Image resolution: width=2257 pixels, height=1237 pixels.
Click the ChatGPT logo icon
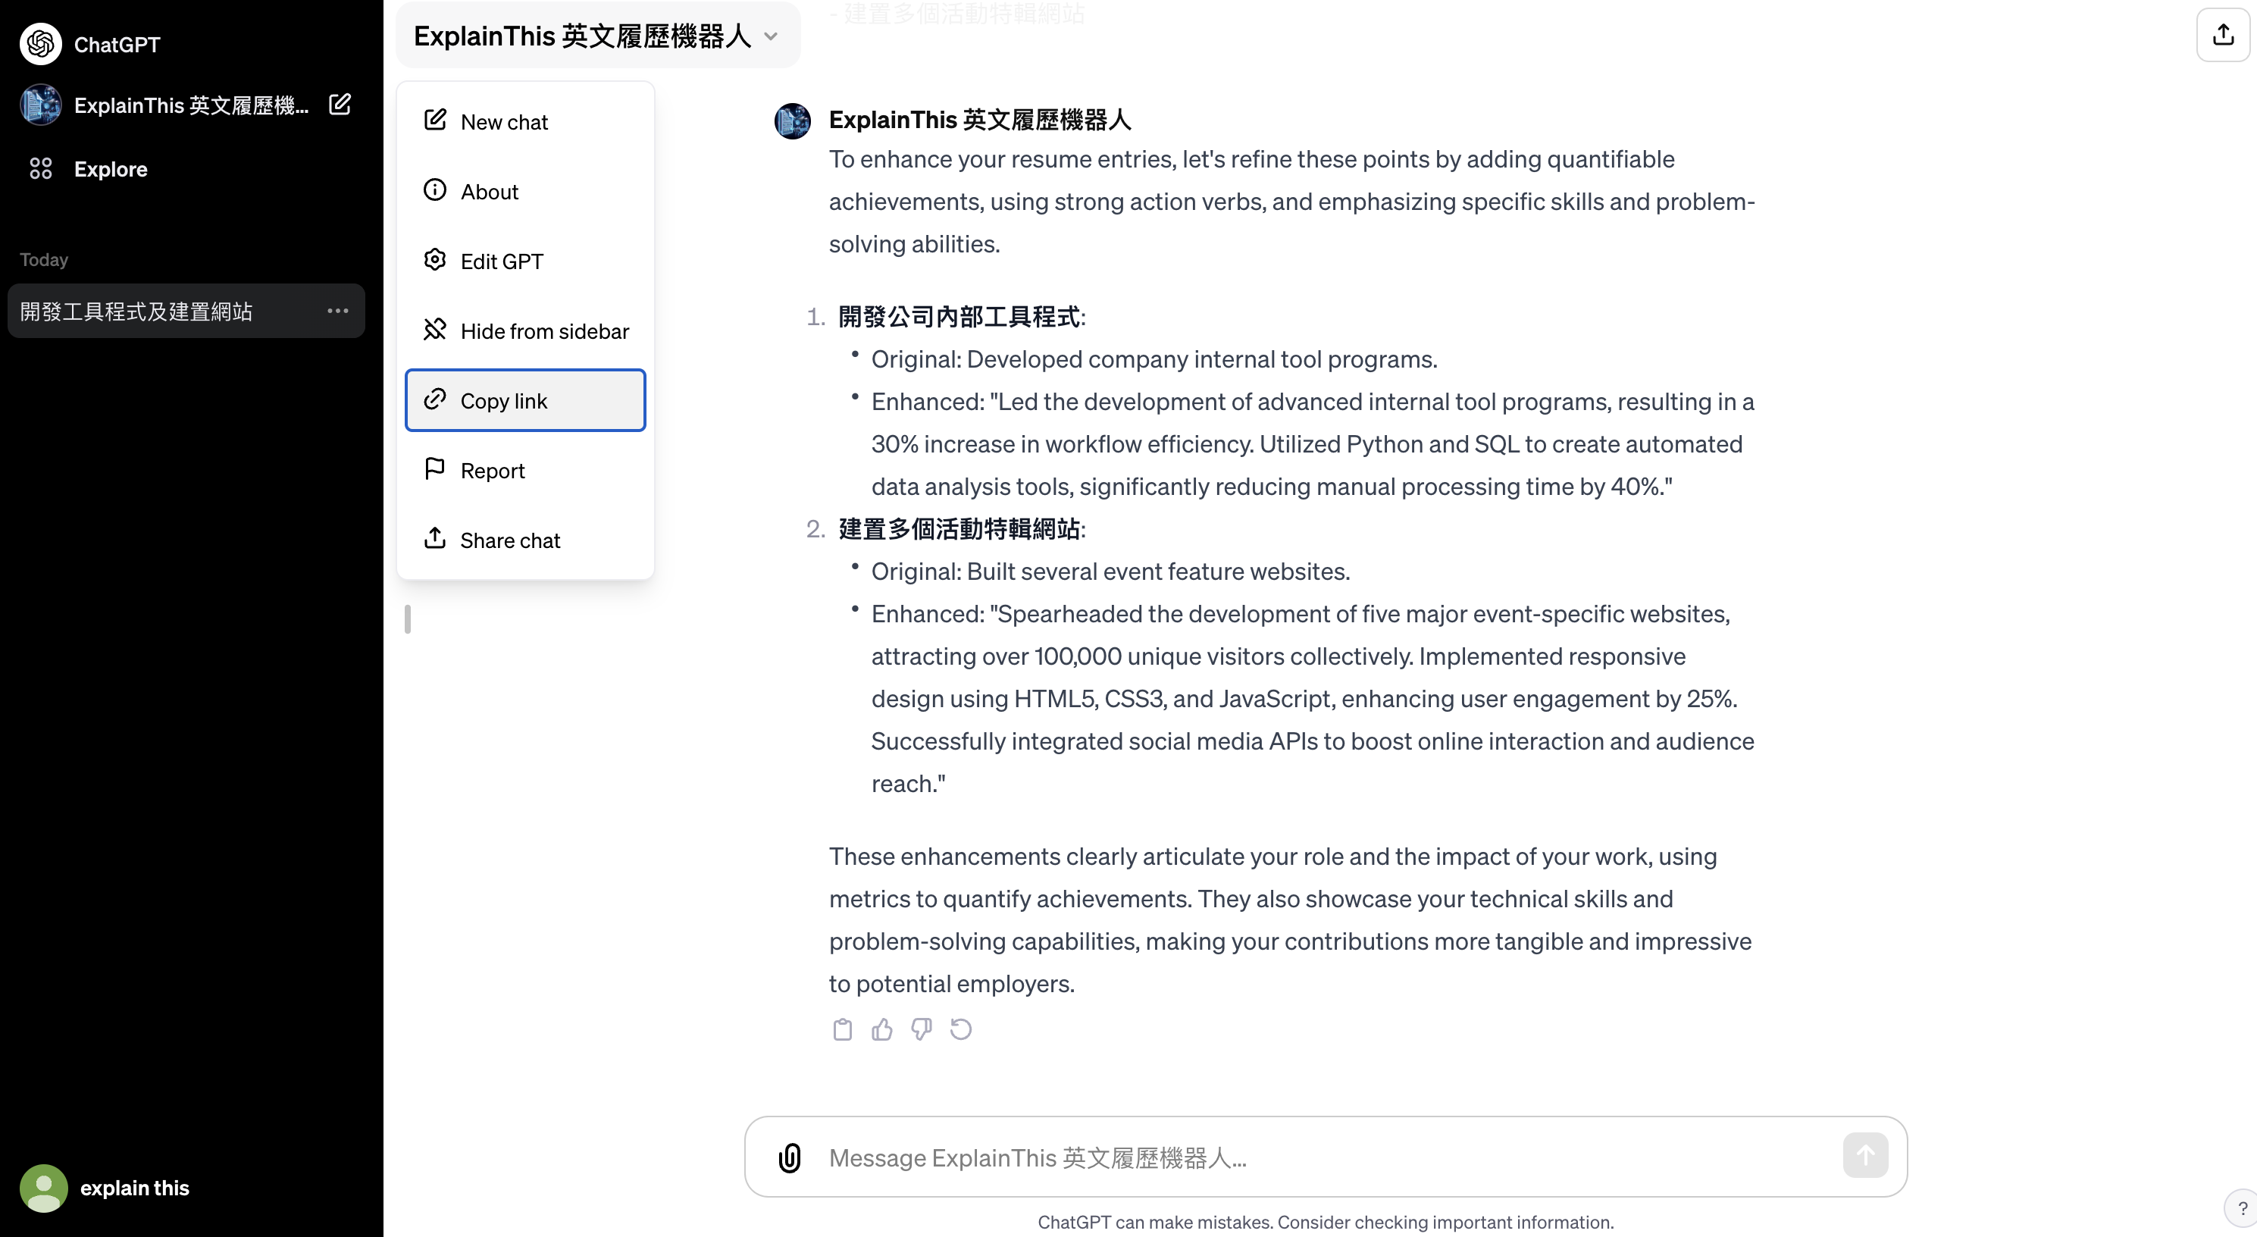click(40, 44)
